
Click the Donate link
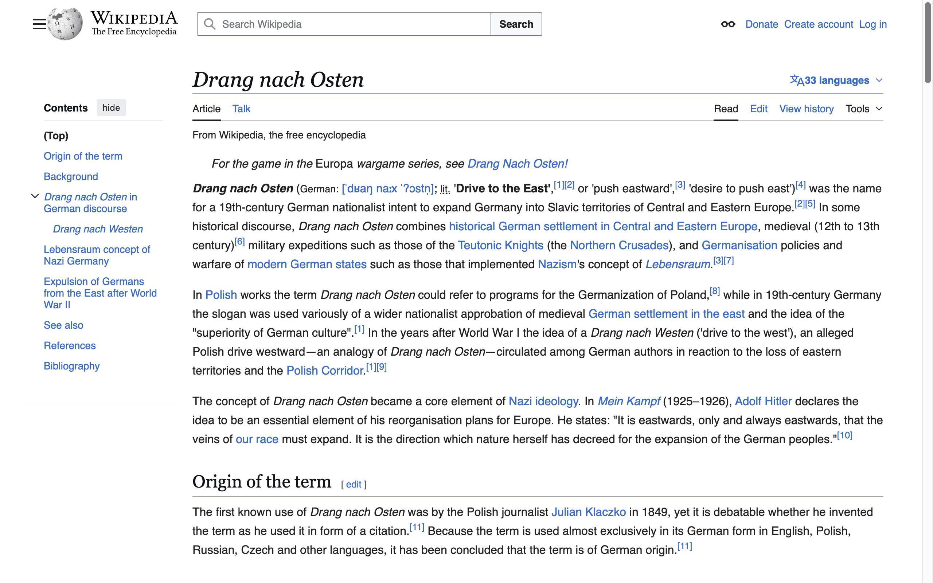pyautogui.click(x=761, y=24)
